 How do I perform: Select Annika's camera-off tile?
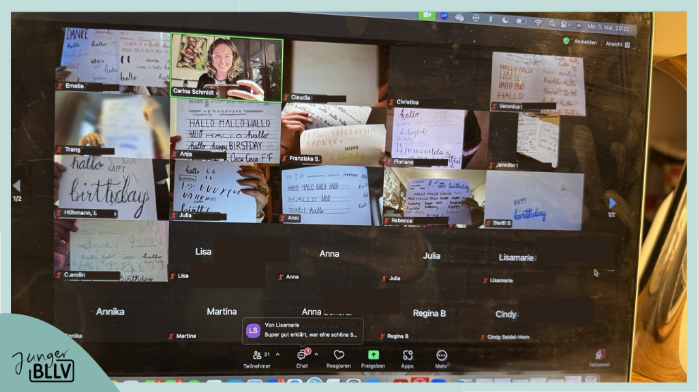(x=110, y=312)
